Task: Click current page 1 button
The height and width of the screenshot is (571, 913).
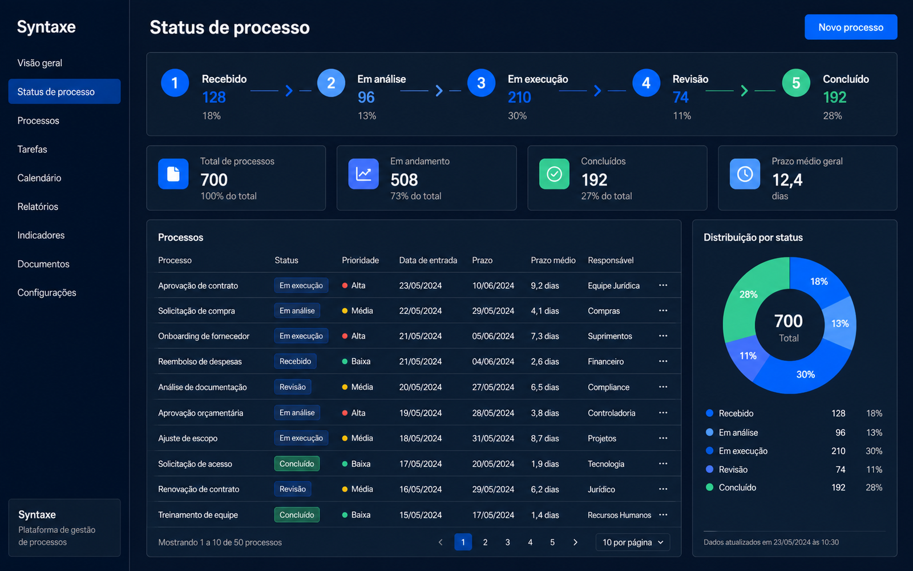Action: [x=463, y=542]
